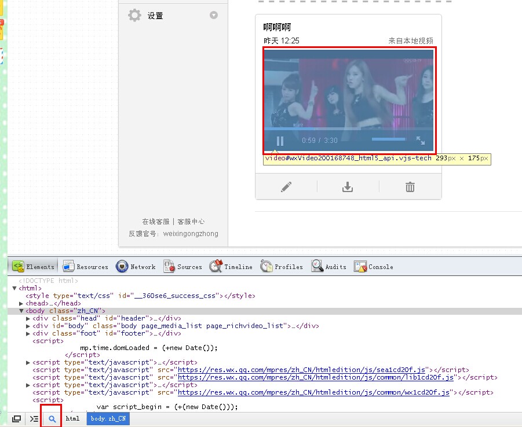
Task: Open the 在线客服 link
Action: 156,222
